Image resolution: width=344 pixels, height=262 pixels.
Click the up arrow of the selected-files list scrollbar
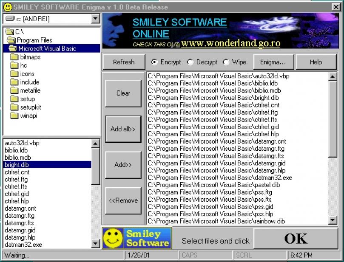pos(333,77)
